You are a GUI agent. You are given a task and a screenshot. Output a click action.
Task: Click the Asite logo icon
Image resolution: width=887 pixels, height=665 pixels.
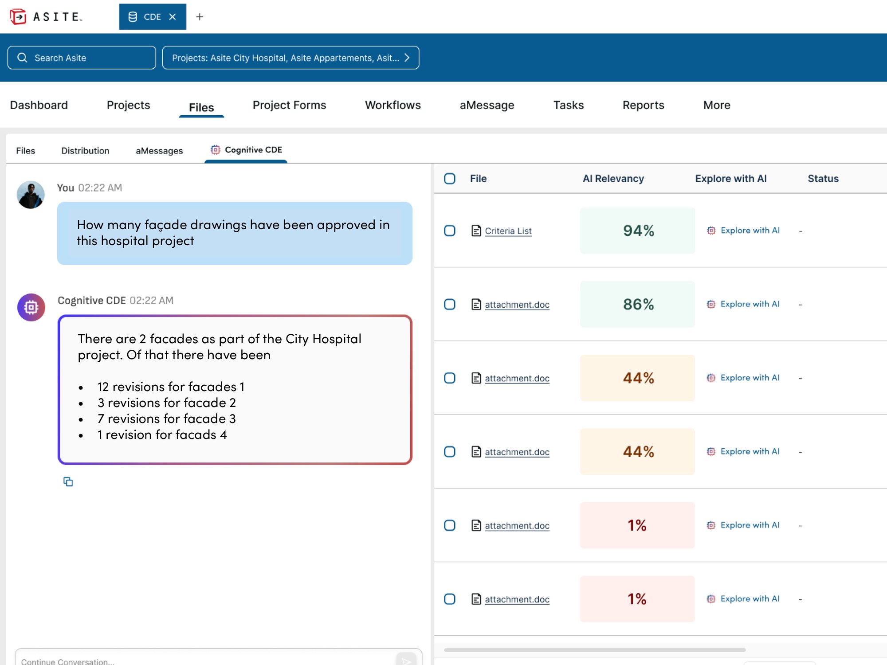(x=18, y=17)
